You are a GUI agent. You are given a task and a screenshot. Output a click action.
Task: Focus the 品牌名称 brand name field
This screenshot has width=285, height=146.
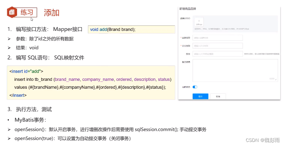pos(217,38)
